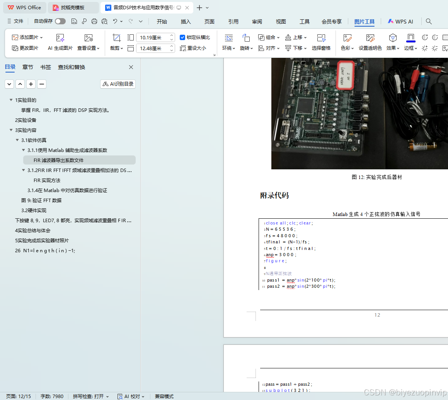The image size is (448, 400).
Task: Click 更改图片 to change picture
Action: [x=25, y=48]
